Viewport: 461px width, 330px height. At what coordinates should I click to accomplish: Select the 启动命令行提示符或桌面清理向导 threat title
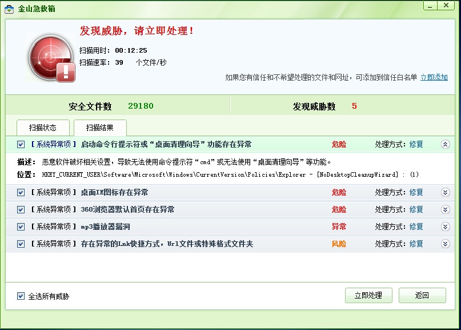pos(166,144)
